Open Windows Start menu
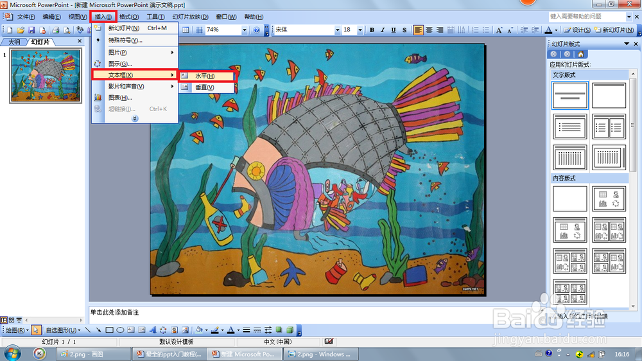The width and height of the screenshot is (642, 361). (12, 353)
